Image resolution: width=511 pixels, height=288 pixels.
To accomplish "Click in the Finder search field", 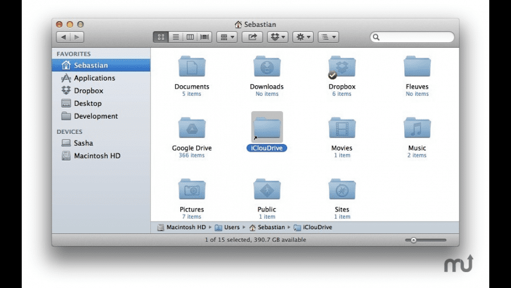I will click(415, 37).
